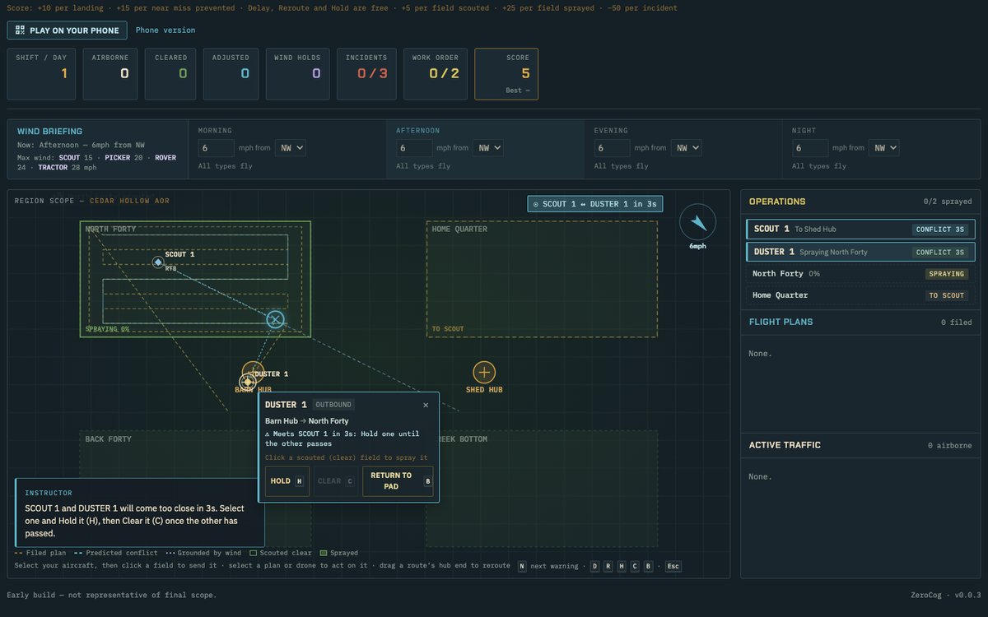
Task: Click SCOUT 1 CONFLICT 3S badge
Action: [x=939, y=230]
